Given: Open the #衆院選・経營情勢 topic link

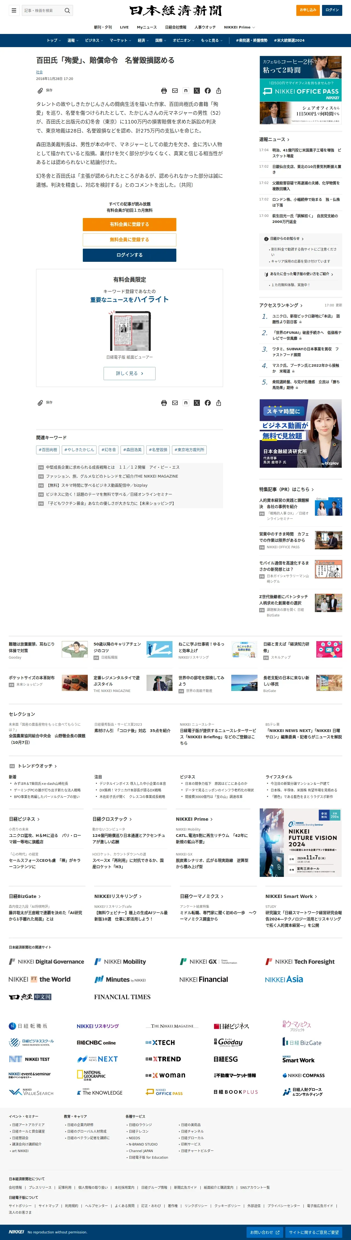Looking at the screenshot, I should point(251,41).
